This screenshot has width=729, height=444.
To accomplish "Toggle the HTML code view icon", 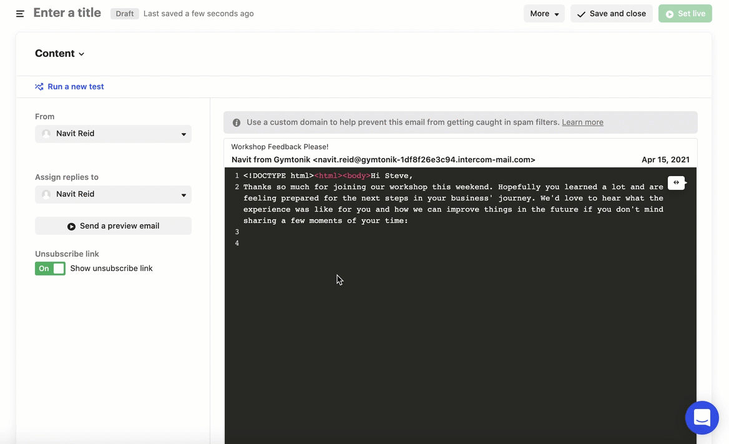I will [677, 182].
